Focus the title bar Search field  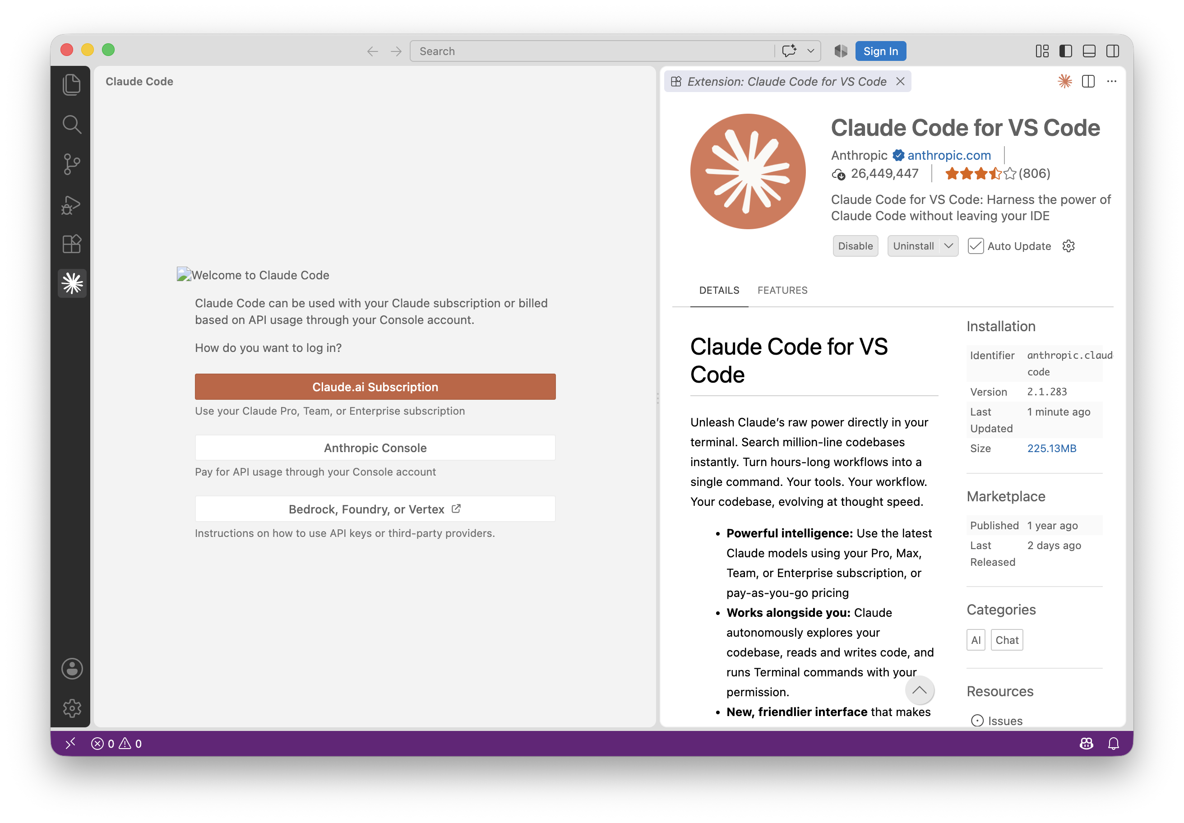[x=592, y=51]
